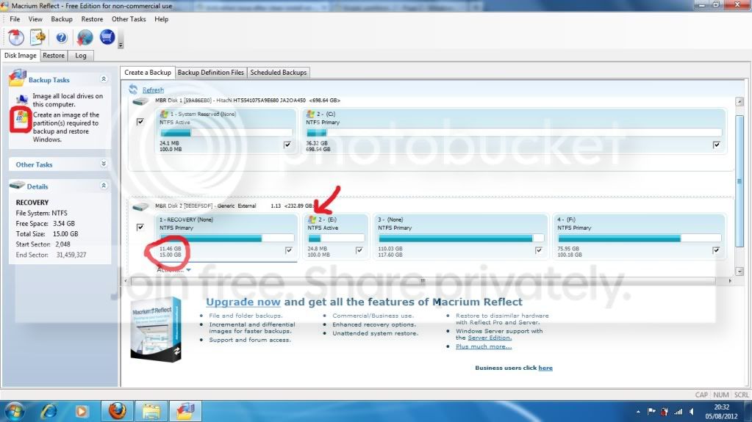Click the Windows partitions image icon
The image size is (752, 422).
point(21,118)
